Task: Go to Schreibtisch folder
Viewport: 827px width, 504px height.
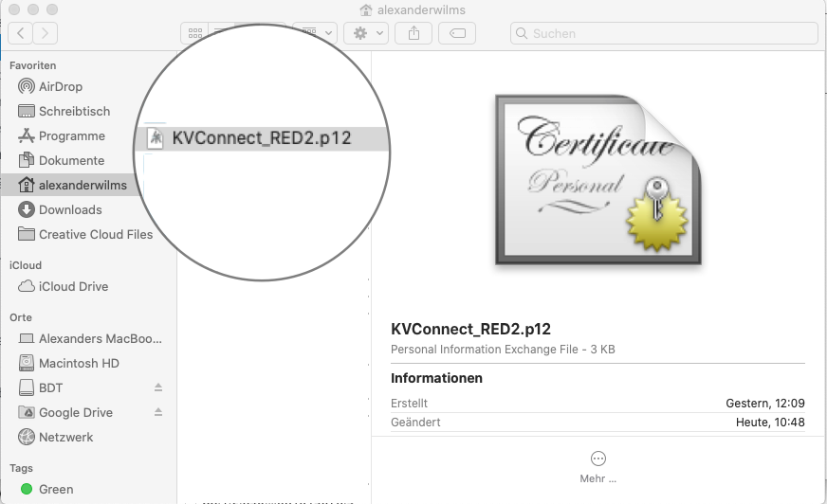Action: coord(74,111)
